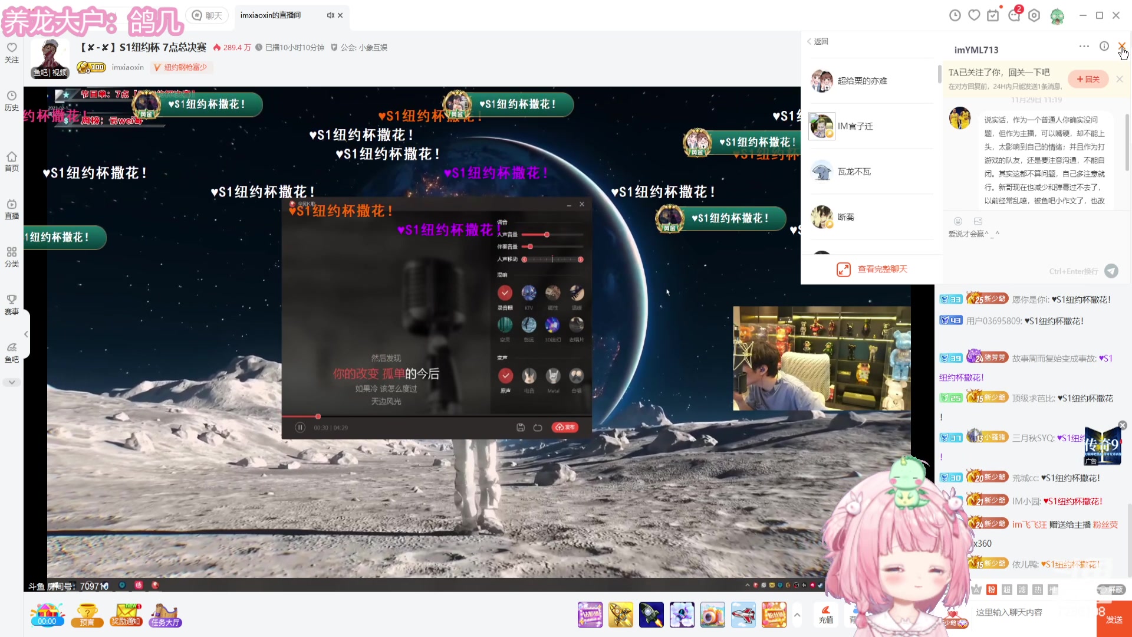The image size is (1132, 637).
Task: Adjust the 人声音量 volume slider
Action: point(547,235)
